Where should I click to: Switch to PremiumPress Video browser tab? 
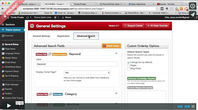(x=112, y=4)
